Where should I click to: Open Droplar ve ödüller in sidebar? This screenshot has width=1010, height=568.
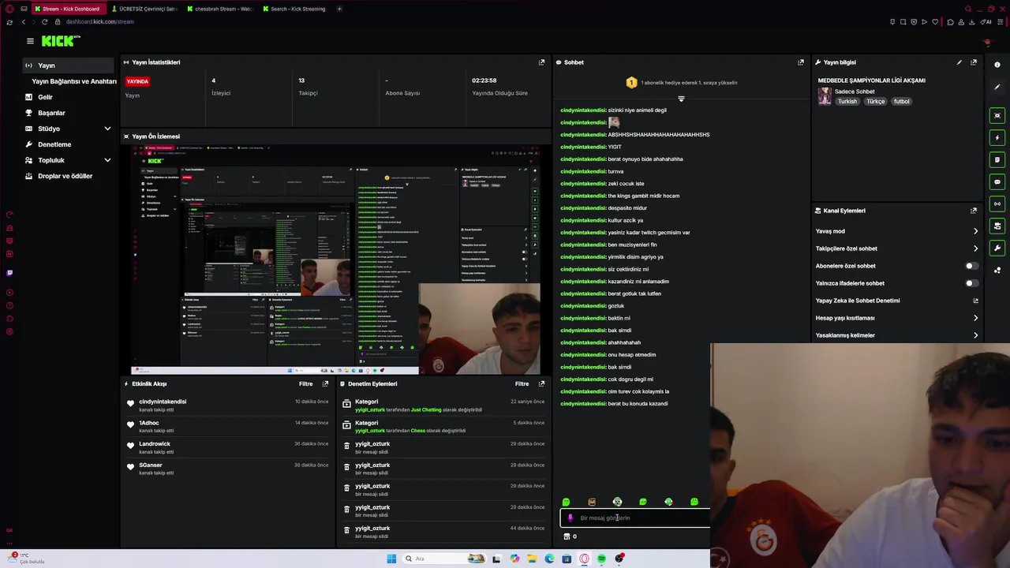65,176
